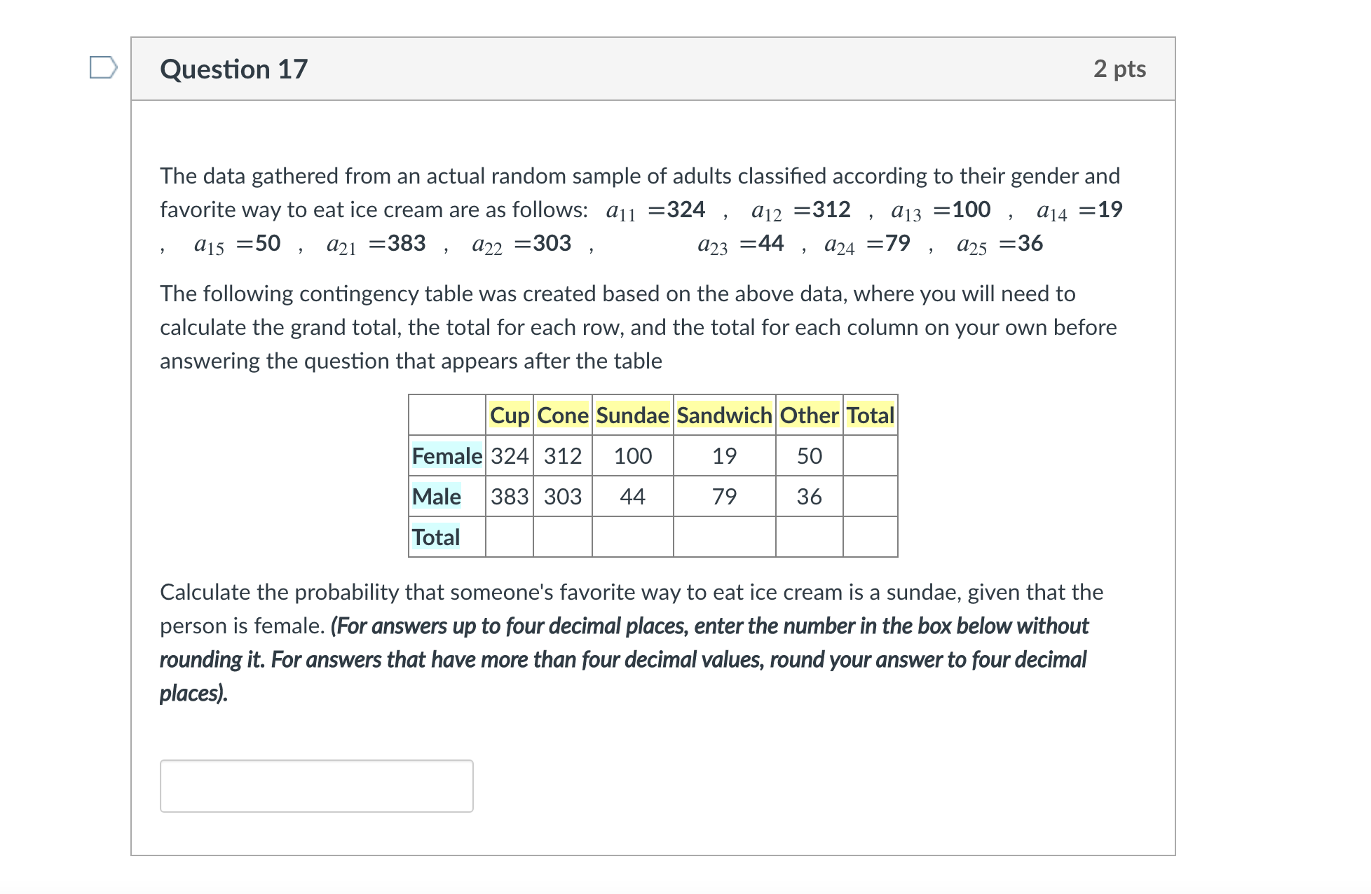Click the Sandwich column header
This screenshot has width=1371, height=894.
tap(723, 415)
